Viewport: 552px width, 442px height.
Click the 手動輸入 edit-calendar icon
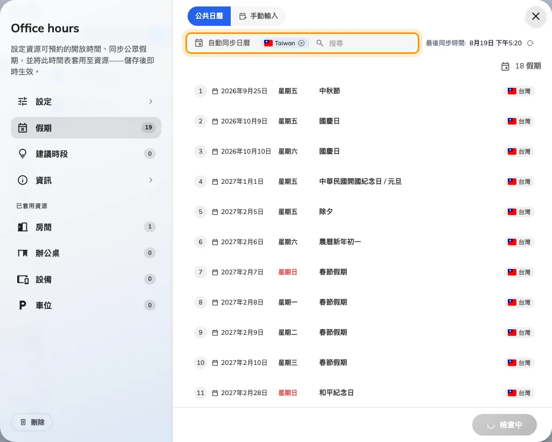pos(243,16)
